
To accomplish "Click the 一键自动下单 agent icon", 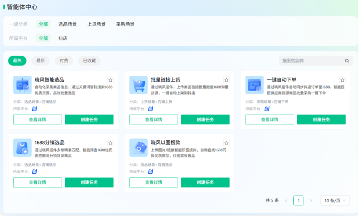I will 254,85.
